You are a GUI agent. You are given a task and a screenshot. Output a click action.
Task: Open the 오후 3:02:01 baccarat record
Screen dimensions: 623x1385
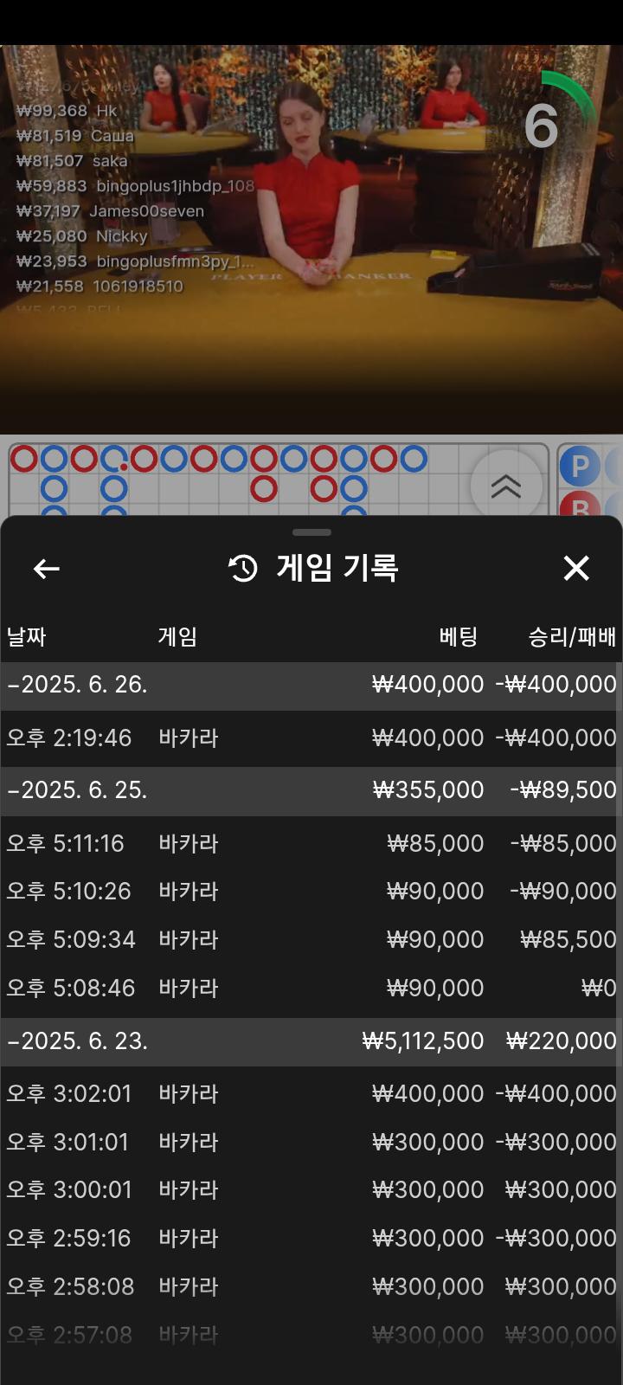(x=311, y=1094)
